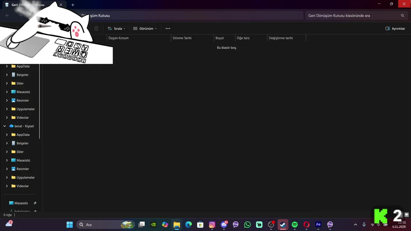Click pin icon beside pinned Masaüstü
This screenshot has width=411, height=231.
point(35,203)
